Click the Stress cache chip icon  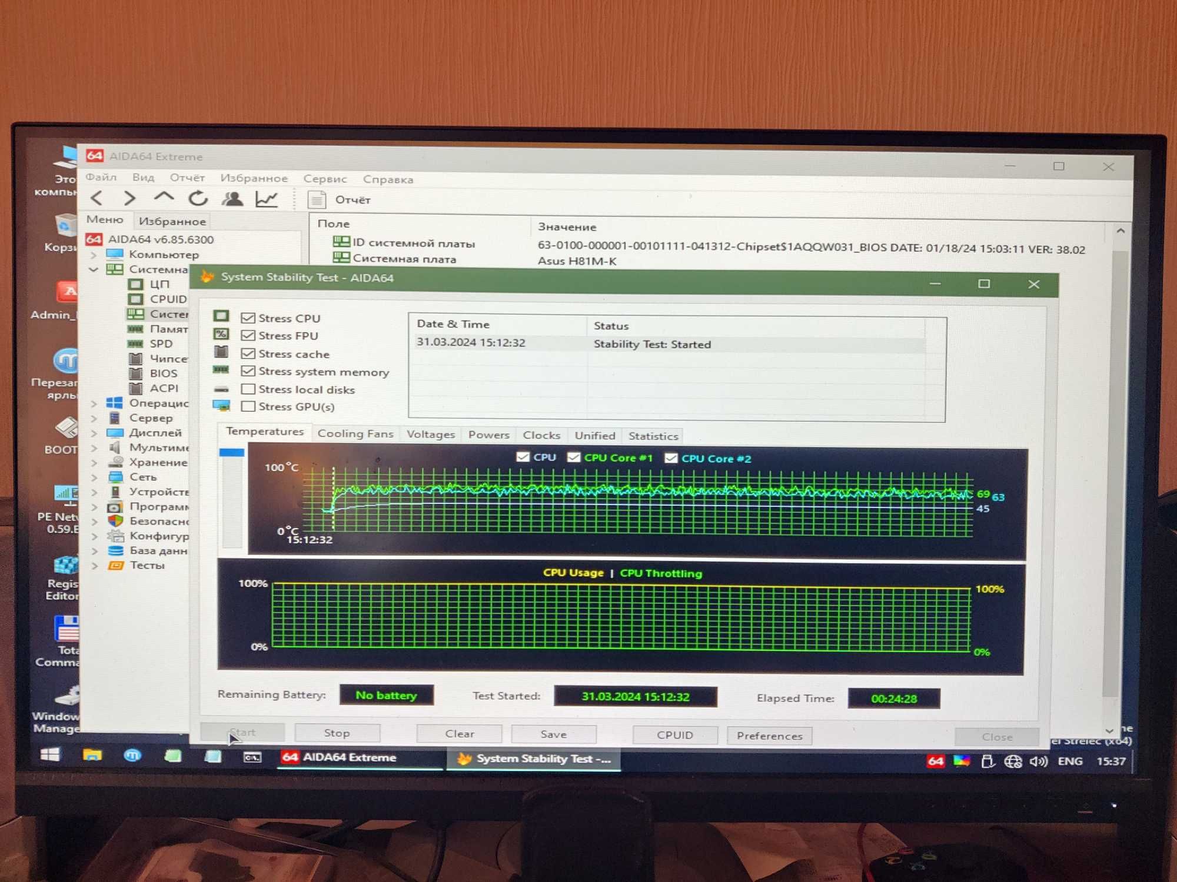pyautogui.click(x=221, y=352)
